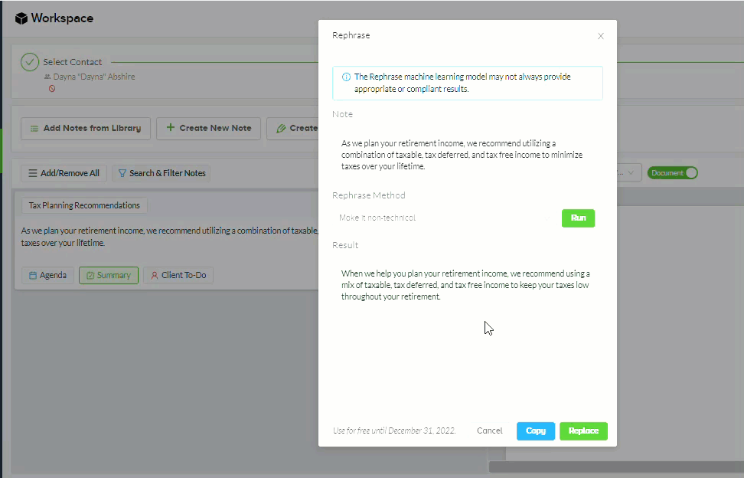Click the prohibited icon under Dayna Abshire

click(x=52, y=89)
